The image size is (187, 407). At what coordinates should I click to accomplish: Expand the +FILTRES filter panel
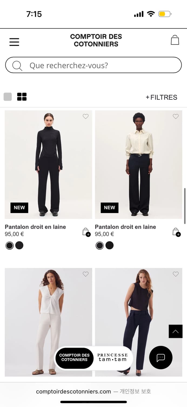click(x=162, y=97)
